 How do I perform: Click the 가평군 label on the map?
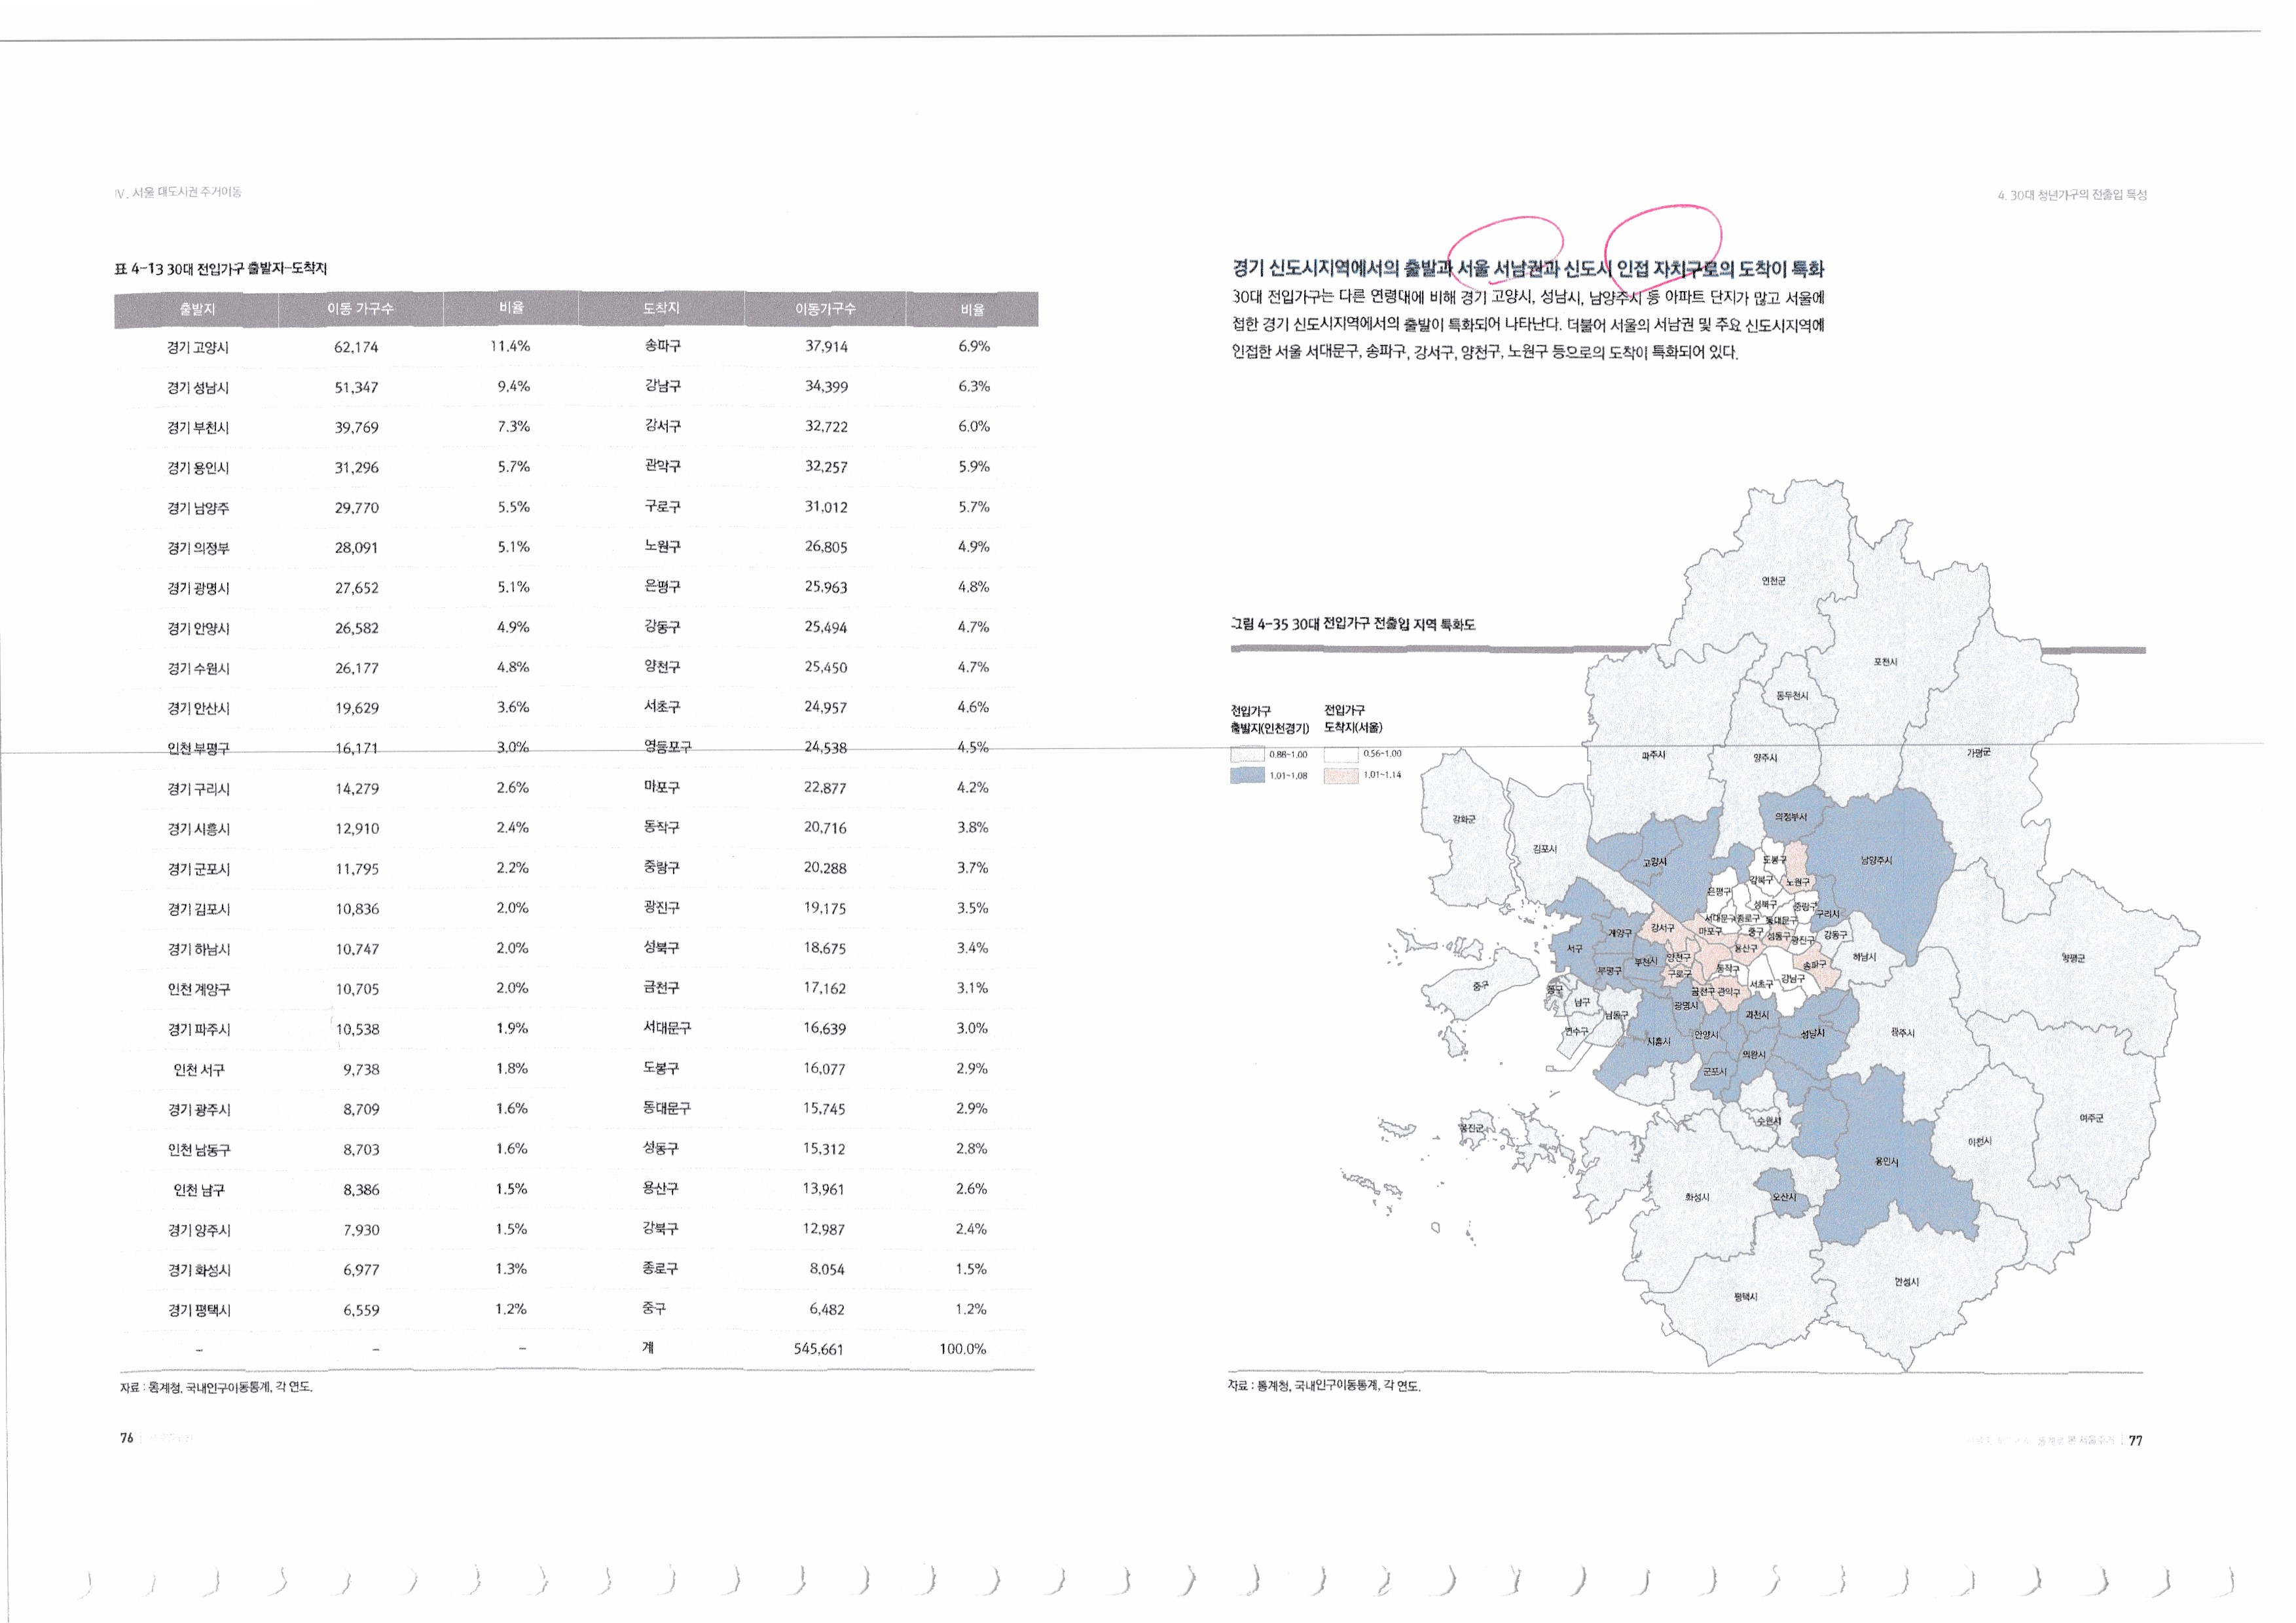point(1978,753)
